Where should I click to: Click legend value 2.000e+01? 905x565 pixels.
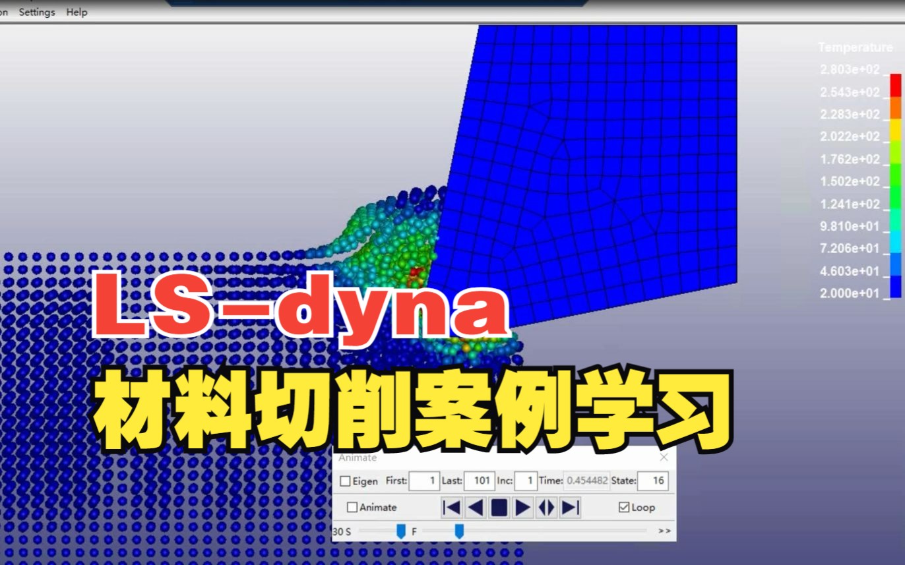tap(850, 293)
